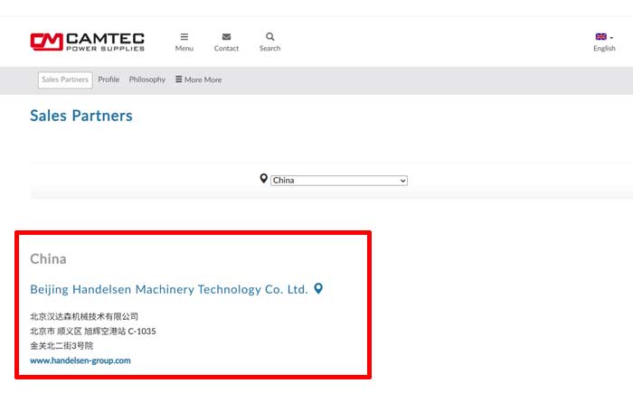Viewport: 633px width, 402px height.
Task: Go to the Profile tab
Action: click(x=109, y=79)
